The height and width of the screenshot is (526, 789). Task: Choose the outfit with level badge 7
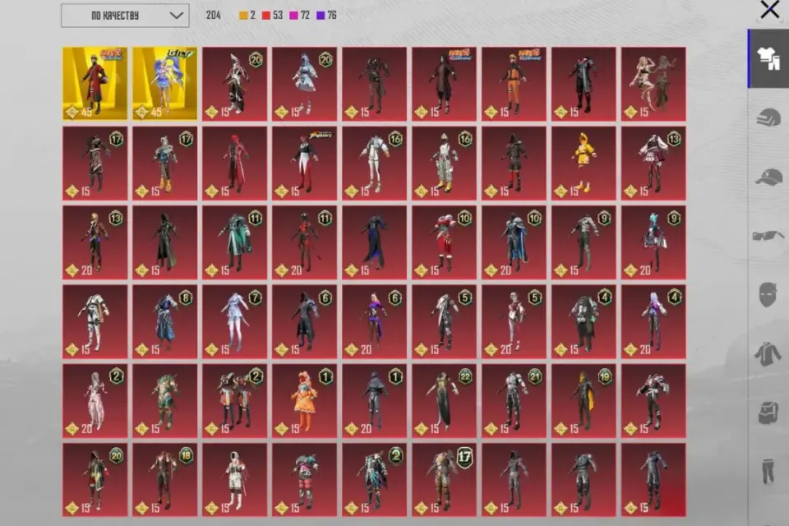[234, 321]
